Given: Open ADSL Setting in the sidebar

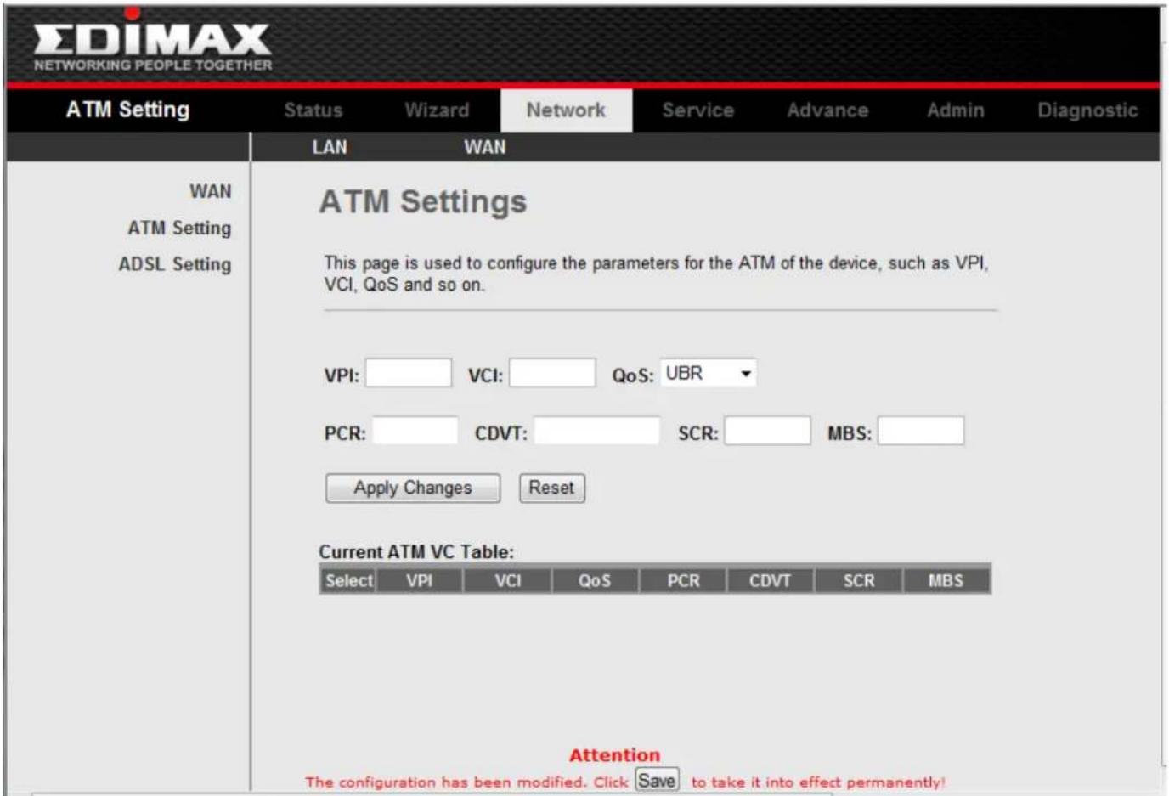Looking at the screenshot, I should coord(174,264).
